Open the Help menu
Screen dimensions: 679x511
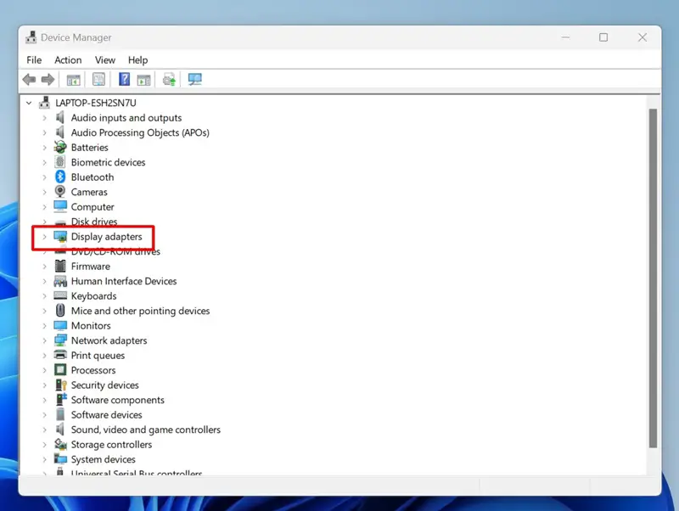click(x=137, y=59)
